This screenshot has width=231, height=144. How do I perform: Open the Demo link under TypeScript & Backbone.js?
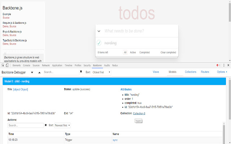[x=5, y=44]
